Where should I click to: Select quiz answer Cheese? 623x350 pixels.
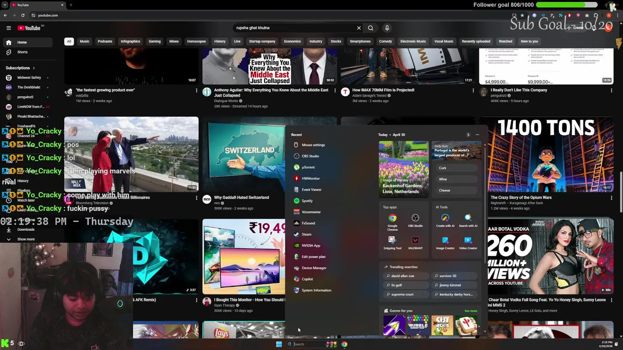coord(457,190)
